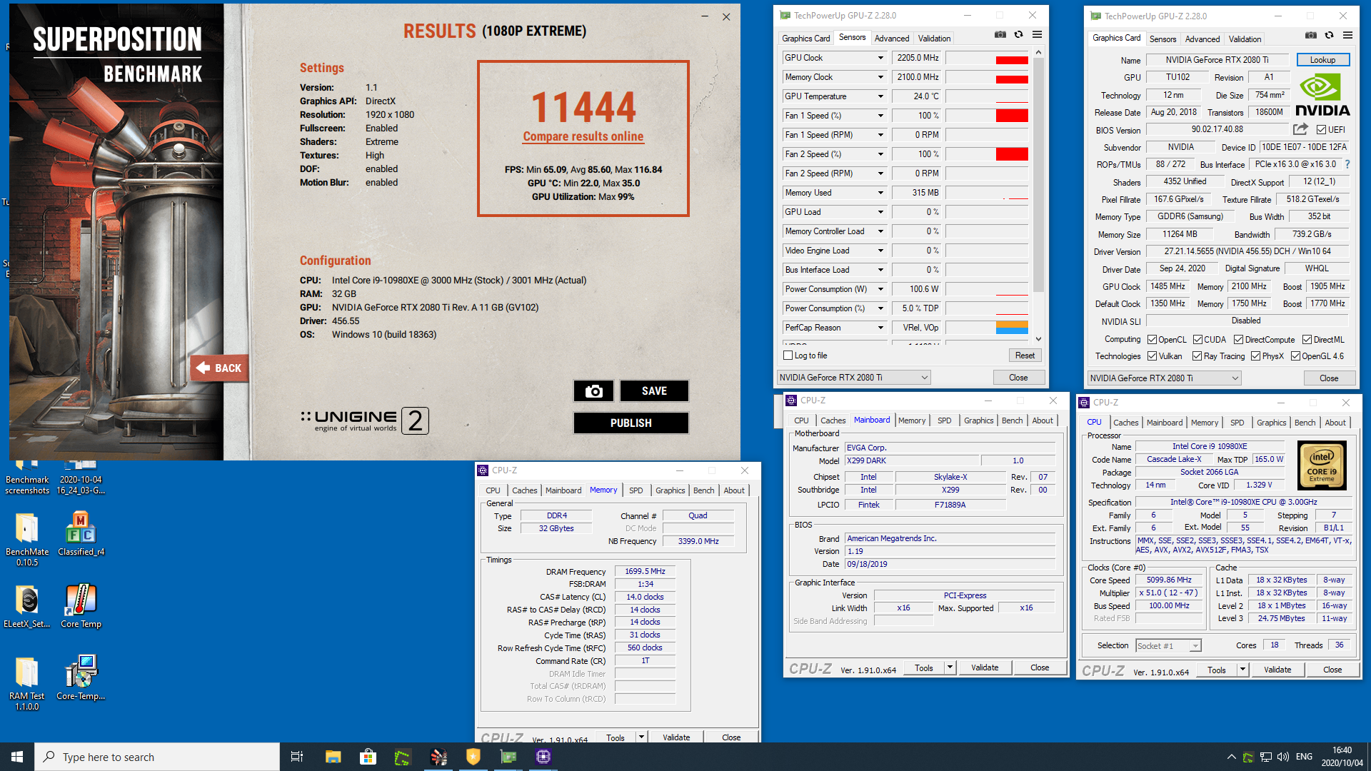This screenshot has width=1371, height=771.
Task: Expand the Memory Clock sensor dropdown
Action: (x=880, y=77)
